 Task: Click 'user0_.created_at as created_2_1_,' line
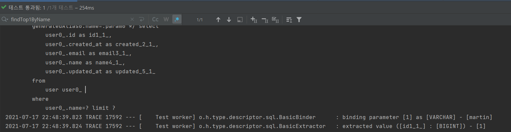[102, 44]
